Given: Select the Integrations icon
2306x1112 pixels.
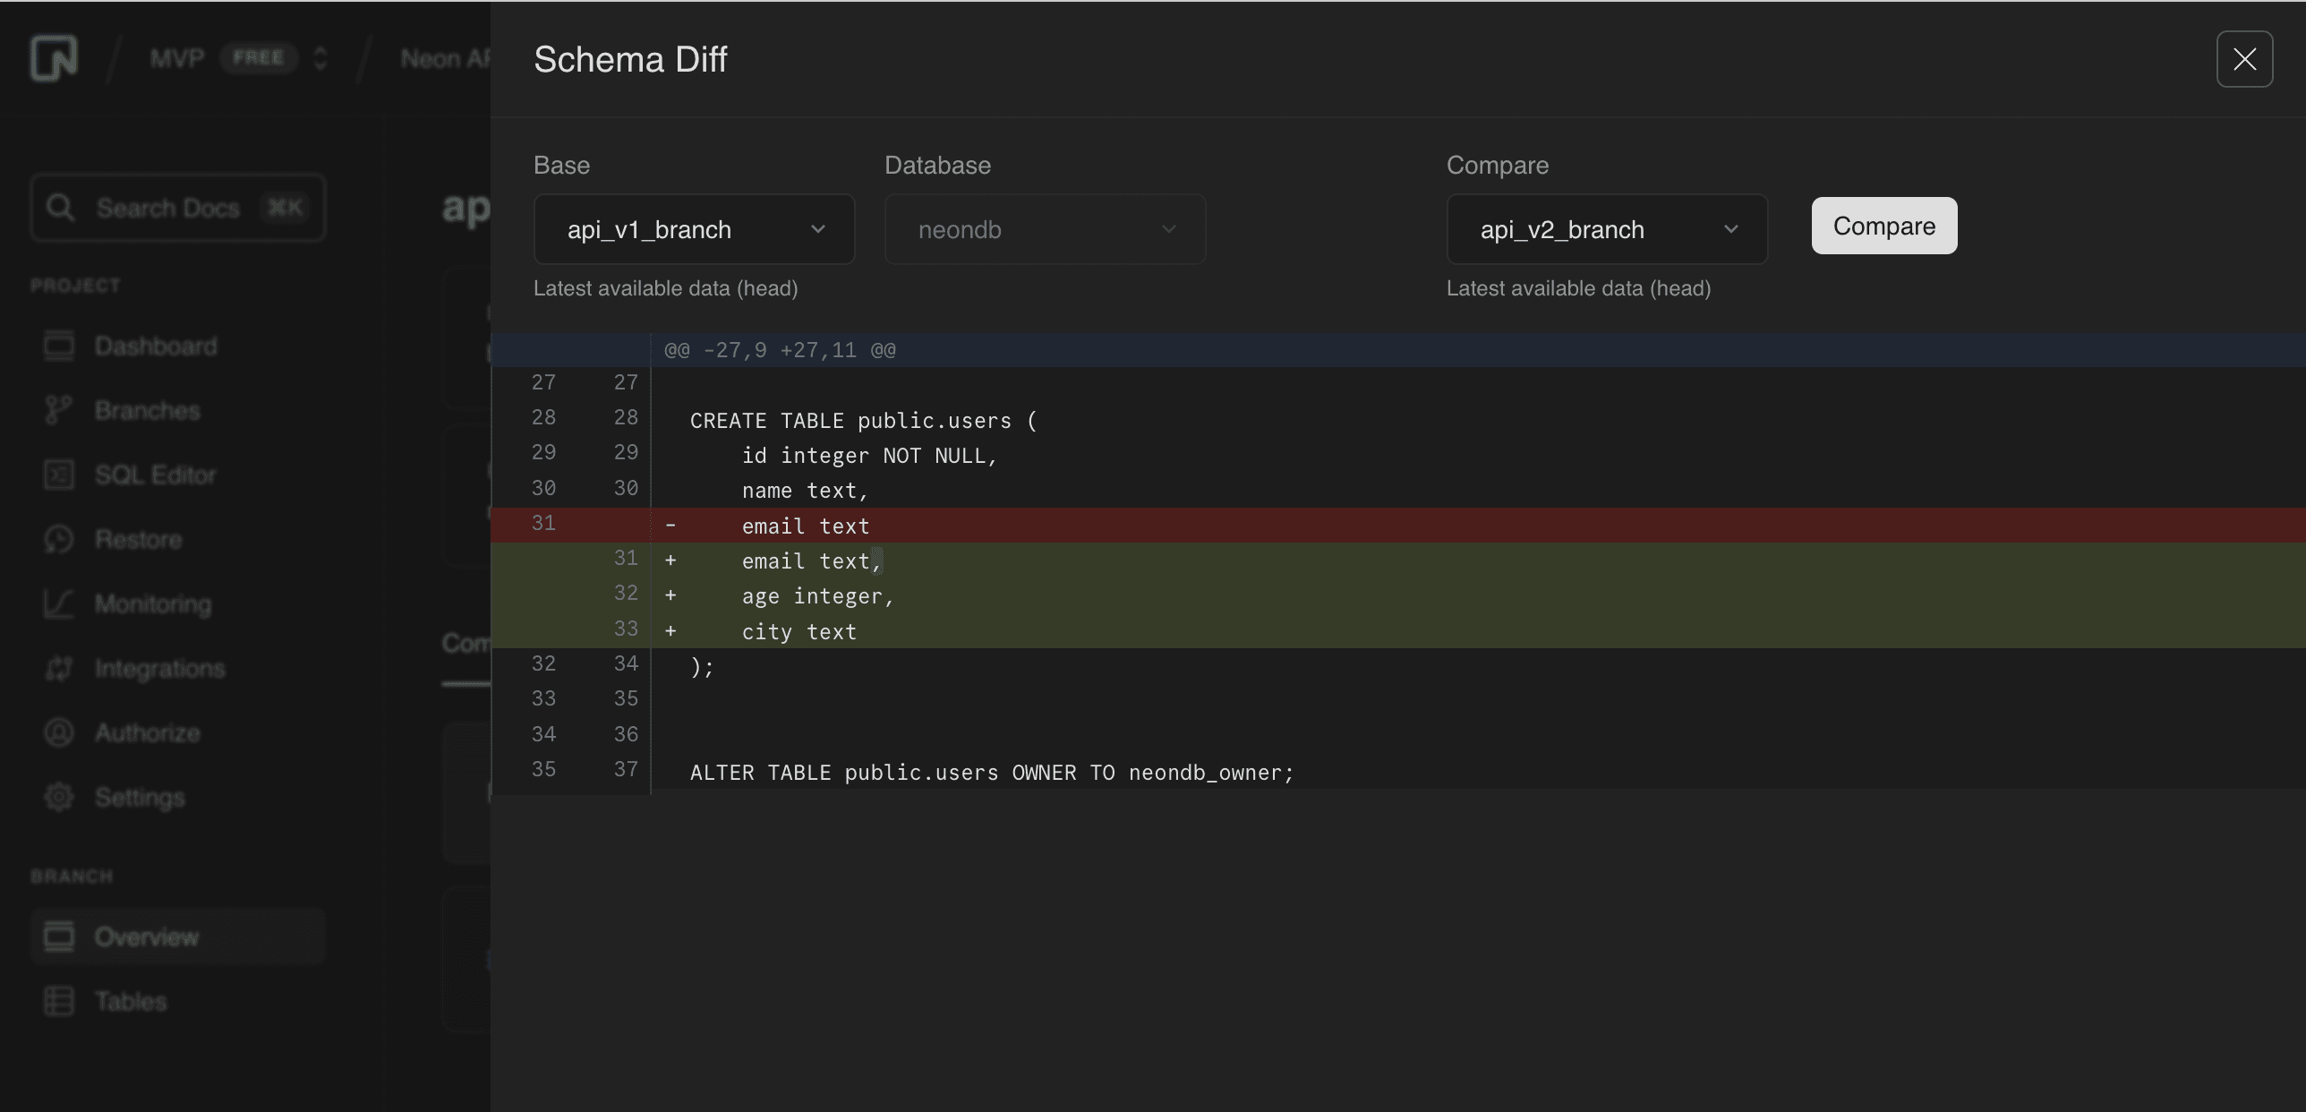Looking at the screenshot, I should (58, 668).
